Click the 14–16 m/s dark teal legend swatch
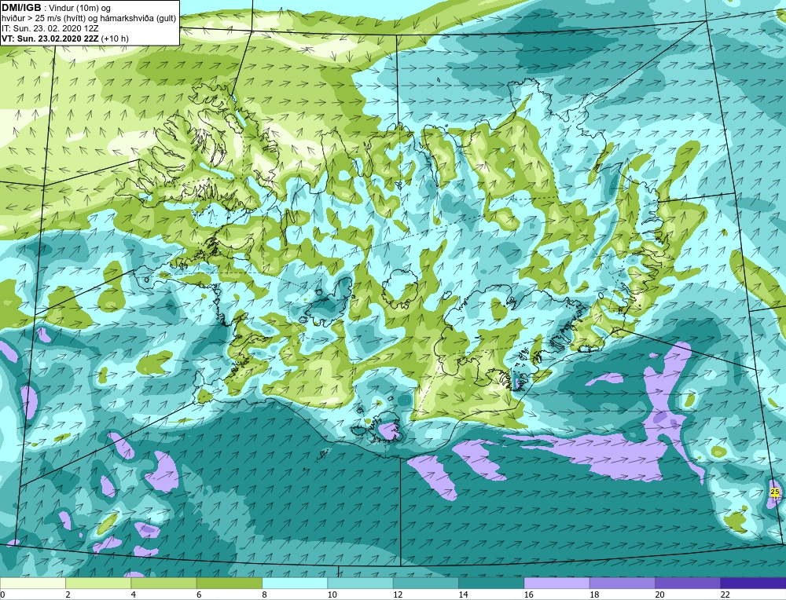Viewport: 786px width, 600px height. (x=491, y=583)
